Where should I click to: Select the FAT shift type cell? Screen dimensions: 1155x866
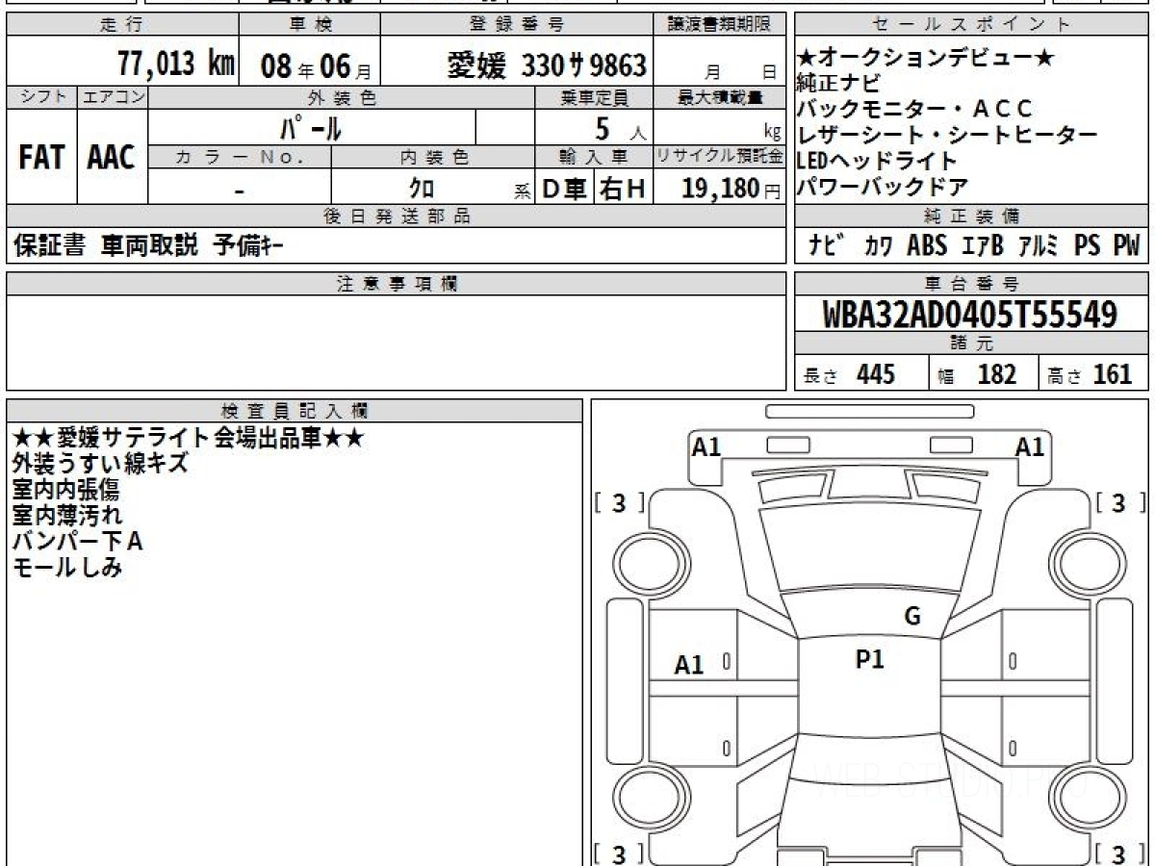click(41, 158)
